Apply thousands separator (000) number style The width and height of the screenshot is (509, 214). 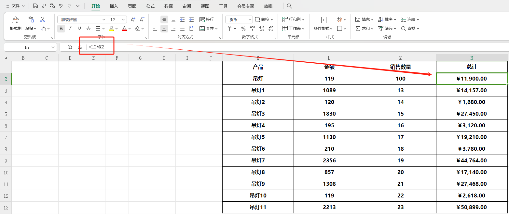(x=253, y=29)
